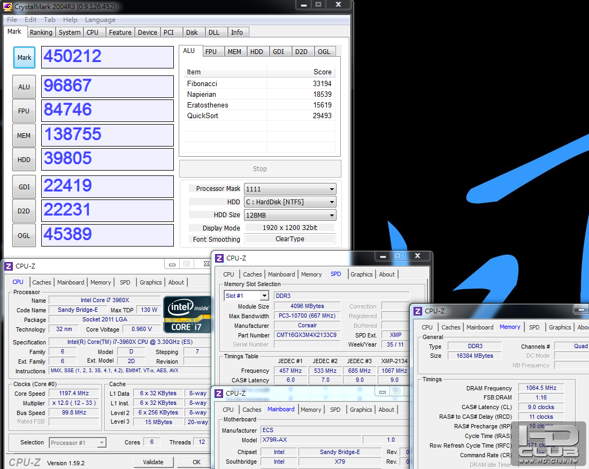
Task: Open Memory tab in leftmost CPU-Z window
Action: click(101, 282)
